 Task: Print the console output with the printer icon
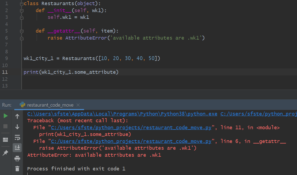[x=17, y=158]
